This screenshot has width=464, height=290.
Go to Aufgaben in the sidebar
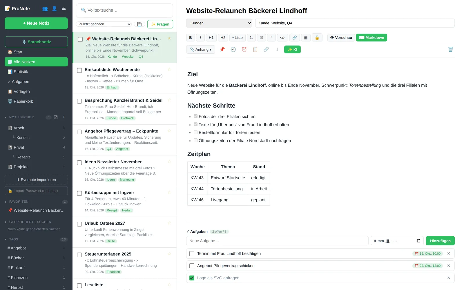pyautogui.click(x=36, y=81)
